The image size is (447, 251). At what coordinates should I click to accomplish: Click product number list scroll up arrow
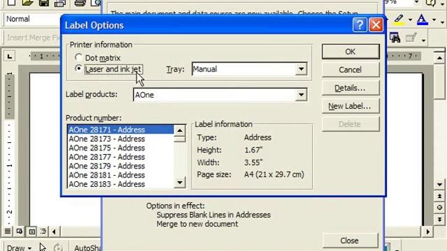[x=179, y=130]
